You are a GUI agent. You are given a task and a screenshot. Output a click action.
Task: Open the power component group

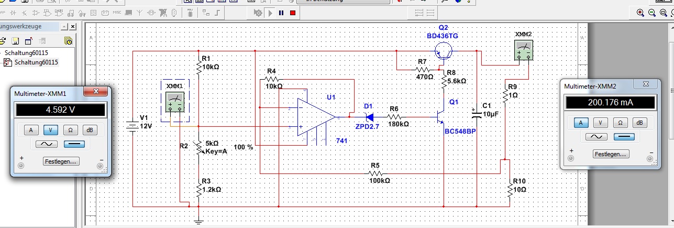click(105, 13)
